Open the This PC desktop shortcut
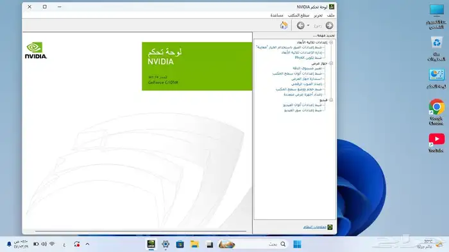This screenshot has width=449, height=252. [436, 17]
